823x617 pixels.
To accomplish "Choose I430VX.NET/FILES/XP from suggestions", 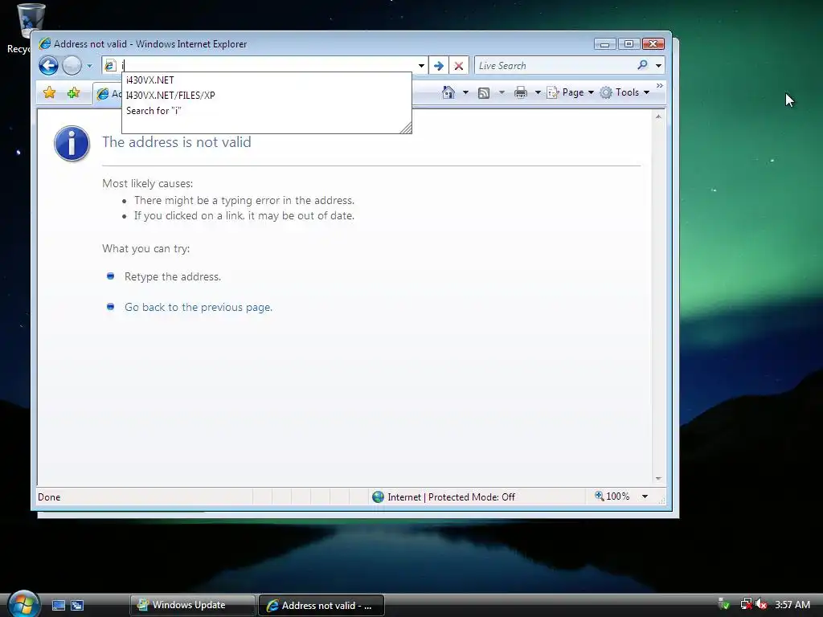I will 267,96.
